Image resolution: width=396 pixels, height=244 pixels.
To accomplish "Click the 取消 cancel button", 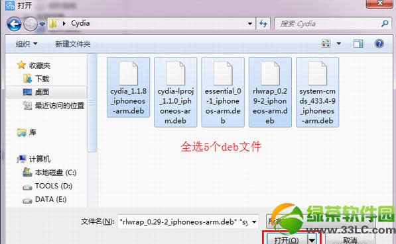I will tap(350, 239).
